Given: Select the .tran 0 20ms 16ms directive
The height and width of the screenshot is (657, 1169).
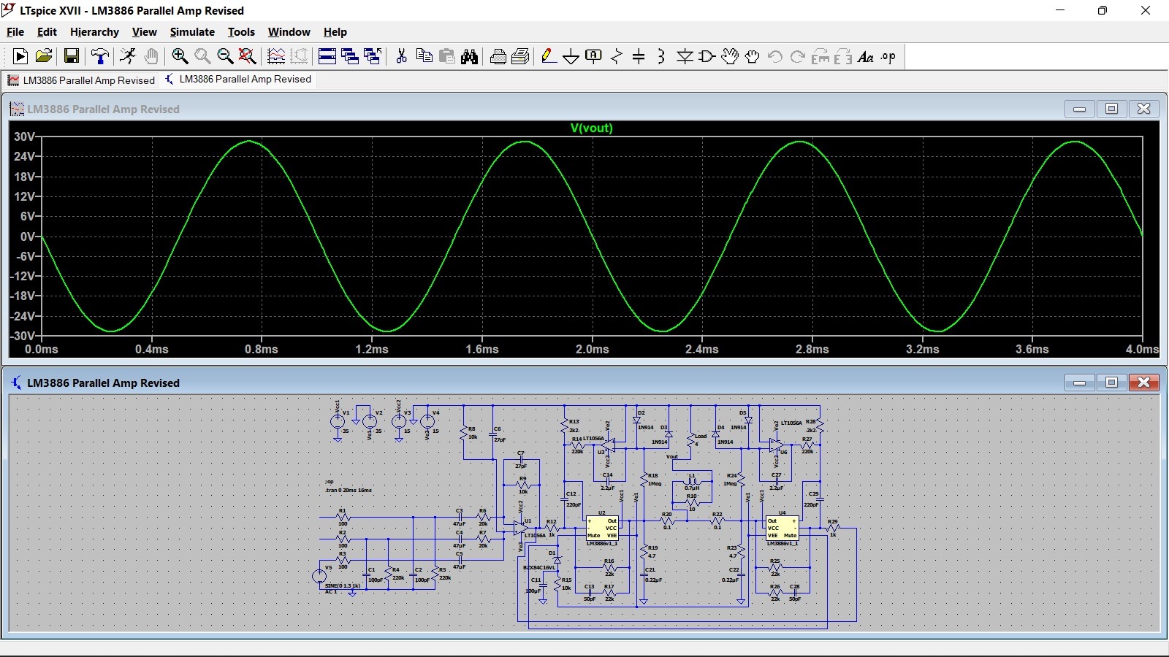Looking at the screenshot, I should click(x=349, y=490).
